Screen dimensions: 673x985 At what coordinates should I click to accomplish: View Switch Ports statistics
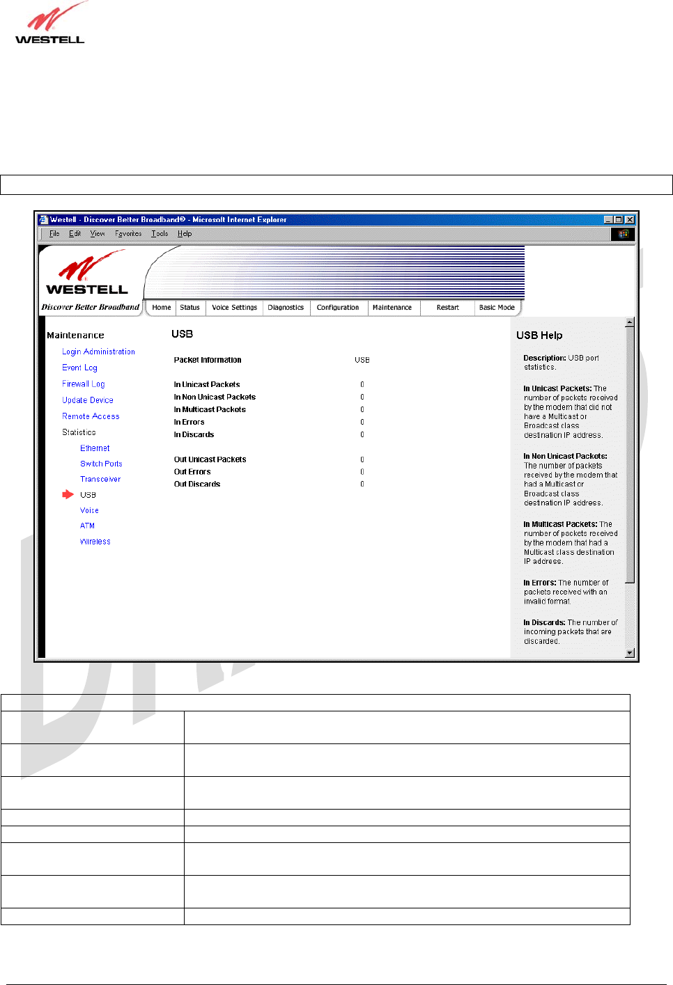(x=101, y=464)
